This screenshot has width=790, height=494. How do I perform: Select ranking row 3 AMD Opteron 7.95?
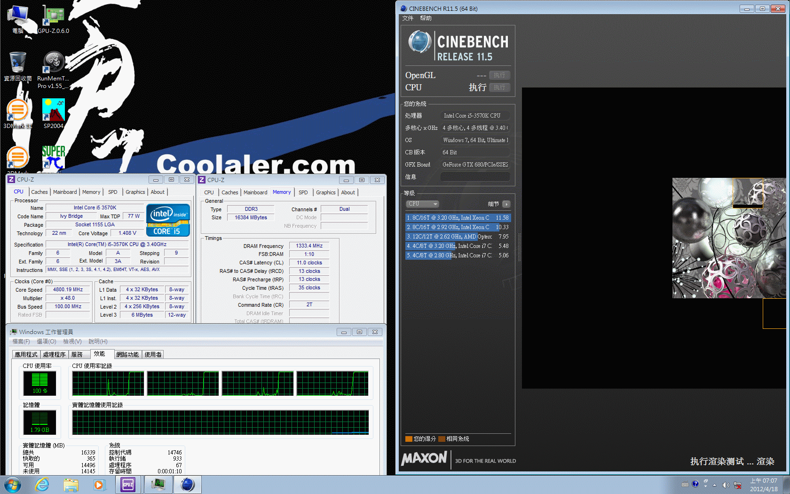458,237
